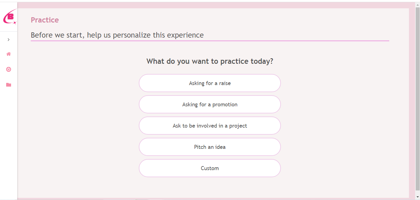This screenshot has height=200, width=420.
Task: Choose the Custom practice option
Action: point(210,168)
